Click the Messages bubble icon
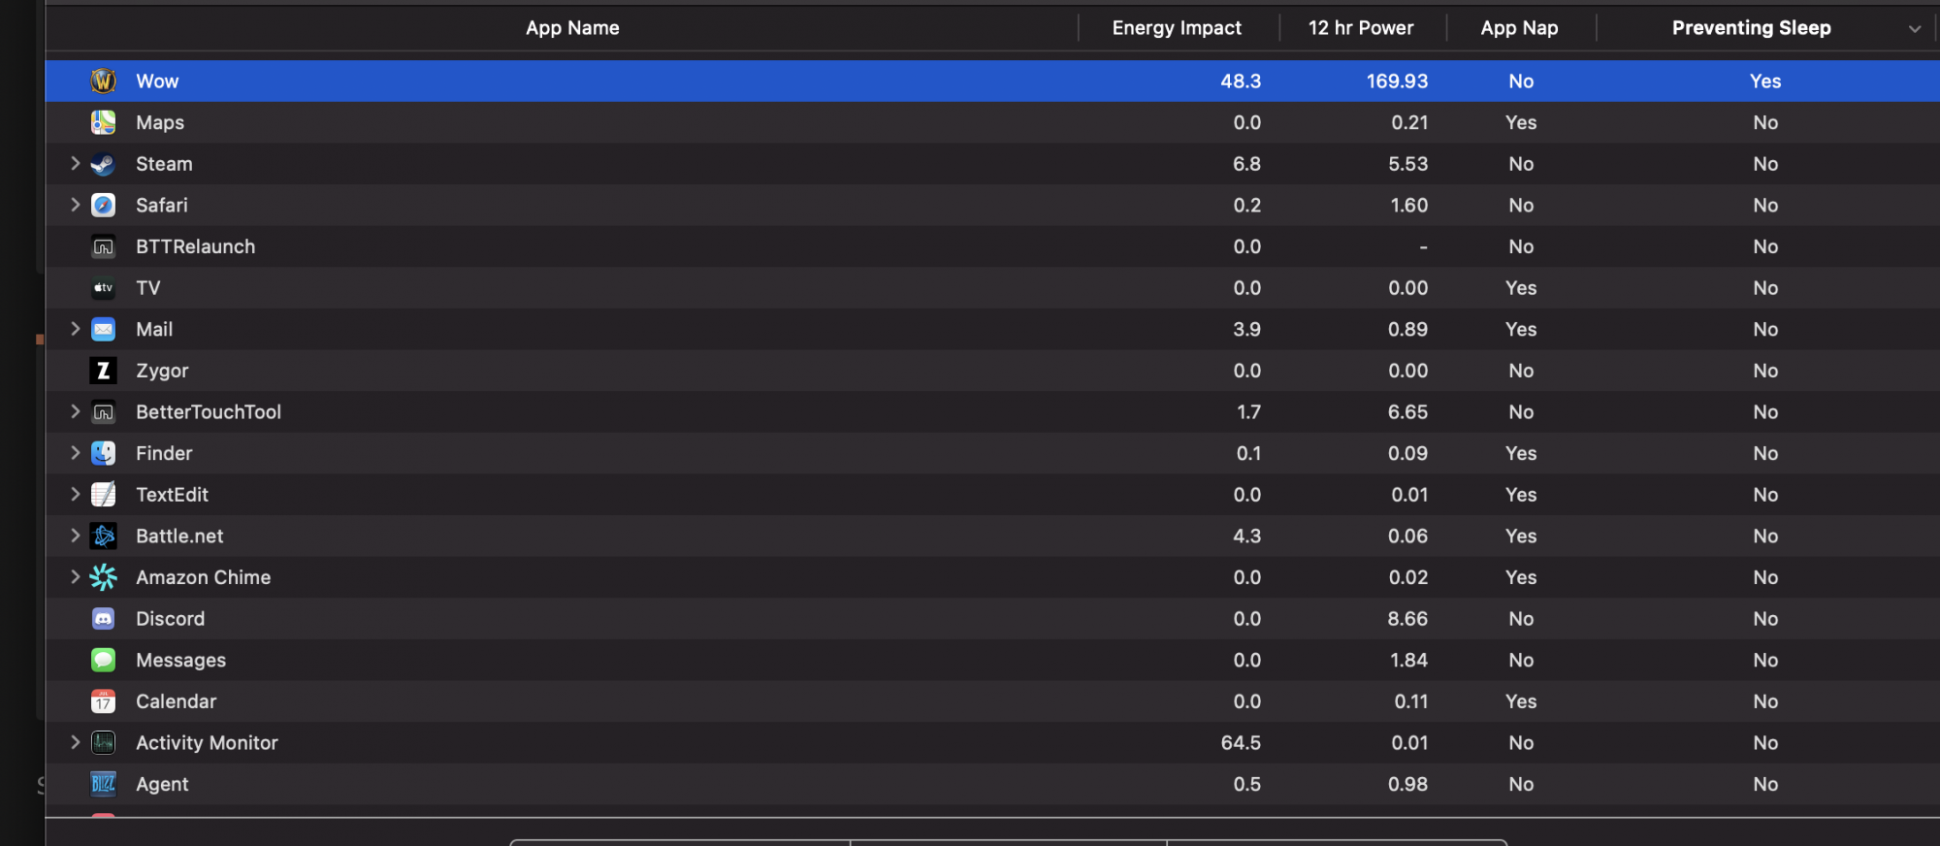The width and height of the screenshot is (1940, 846). click(103, 660)
